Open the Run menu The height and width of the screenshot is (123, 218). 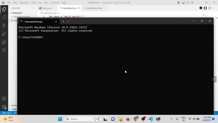pos(46,3)
